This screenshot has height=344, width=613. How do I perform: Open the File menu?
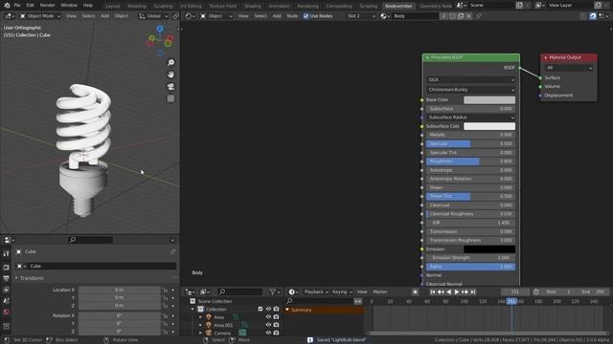coord(17,6)
